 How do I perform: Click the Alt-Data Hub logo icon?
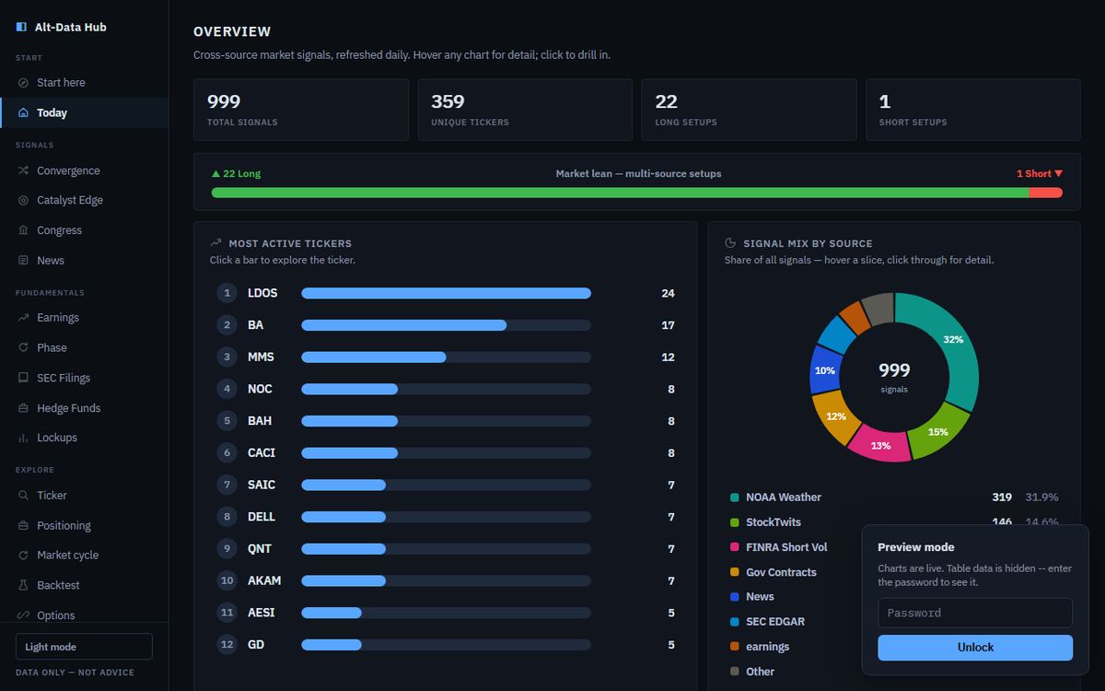tap(21, 28)
